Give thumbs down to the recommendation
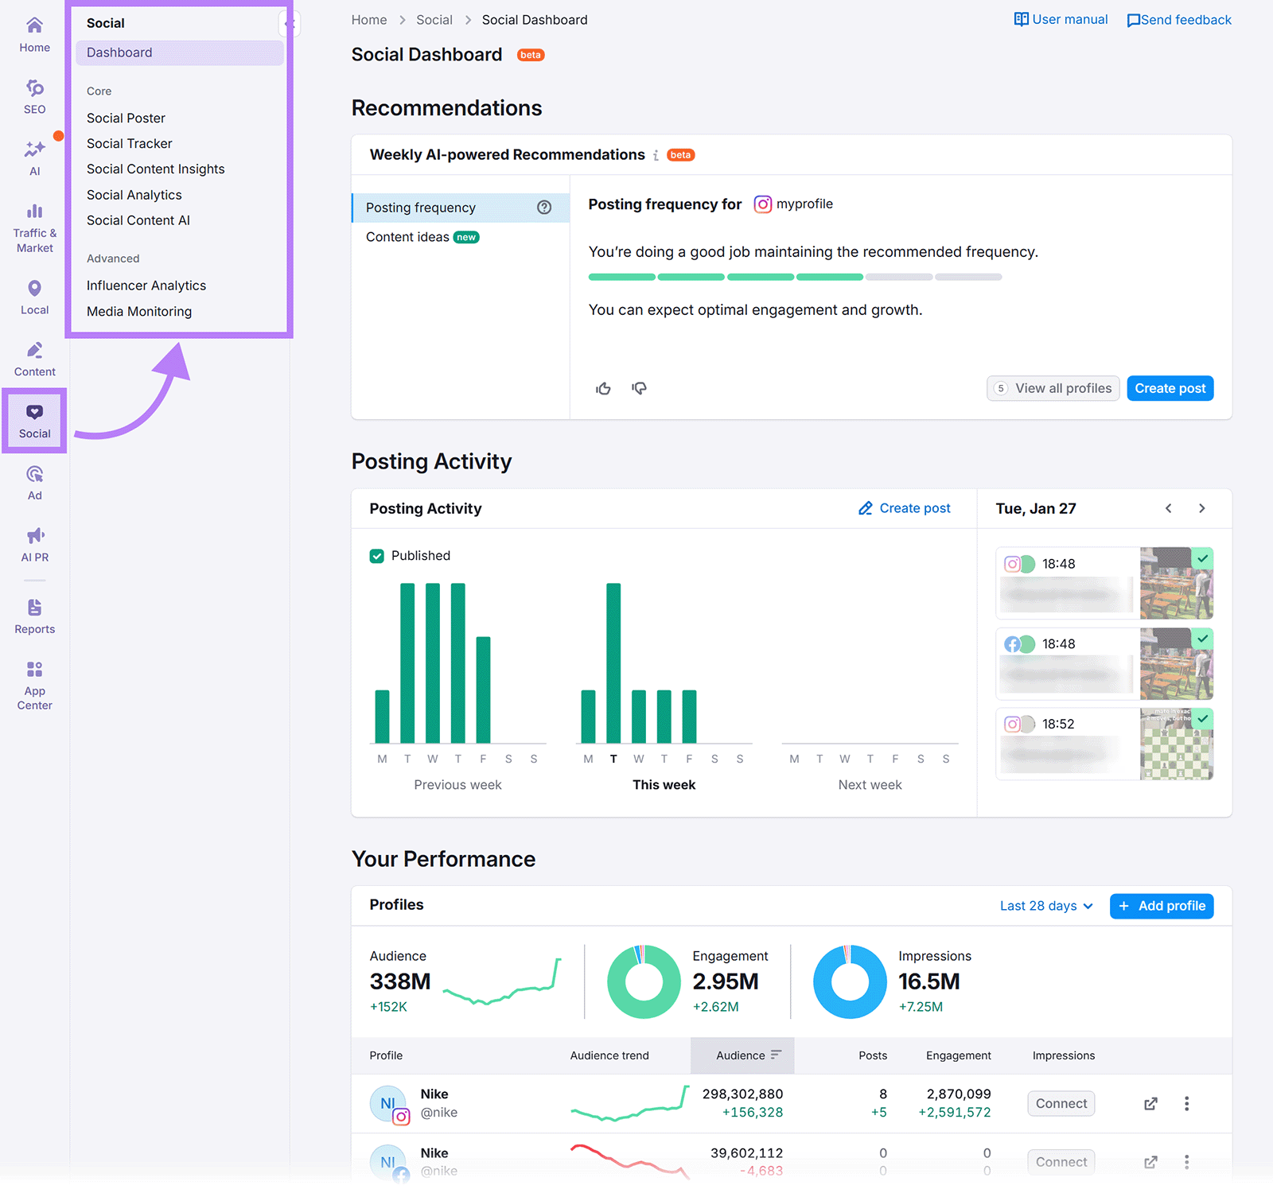This screenshot has width=1273, height=1193. pyautogui.click(x=639, y=388)
